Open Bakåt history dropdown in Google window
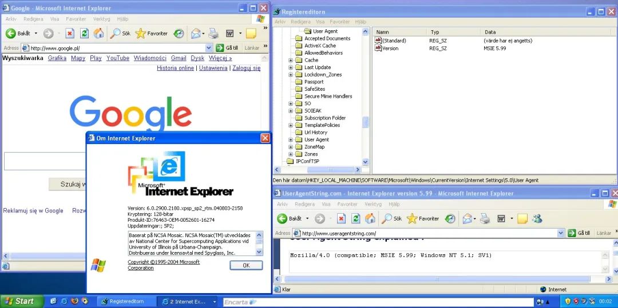 click(x=36, y=34)
